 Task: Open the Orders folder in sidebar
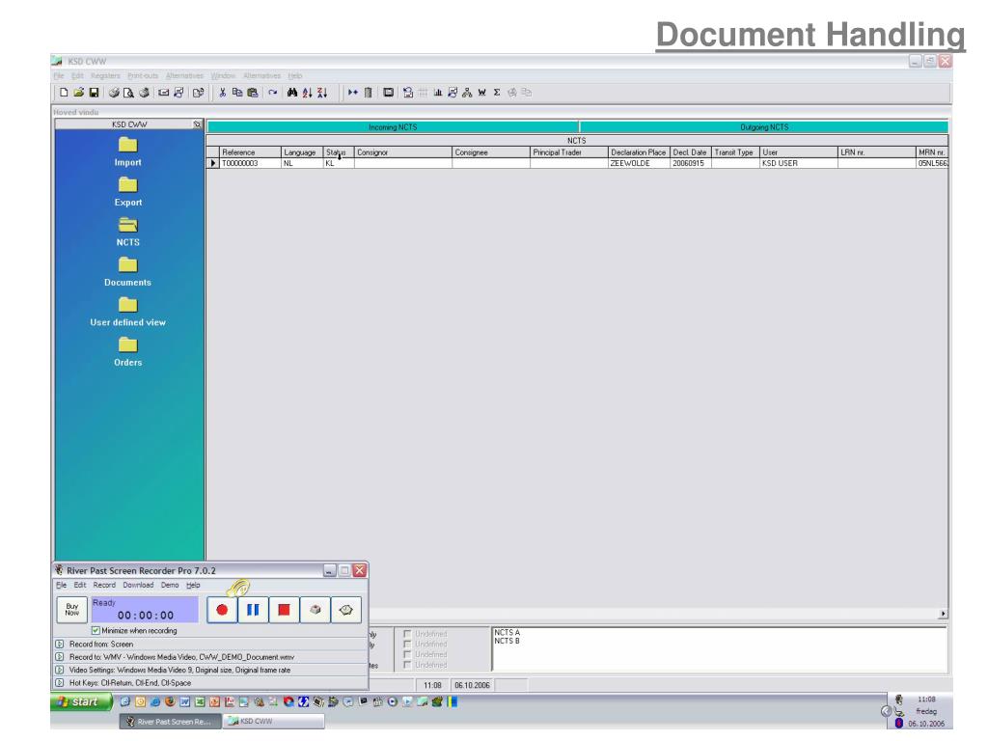(x=128, y=351)
